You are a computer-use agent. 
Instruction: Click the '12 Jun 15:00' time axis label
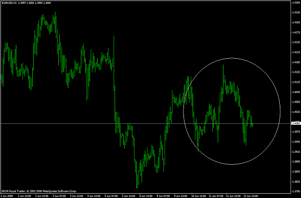click(251, 196)
